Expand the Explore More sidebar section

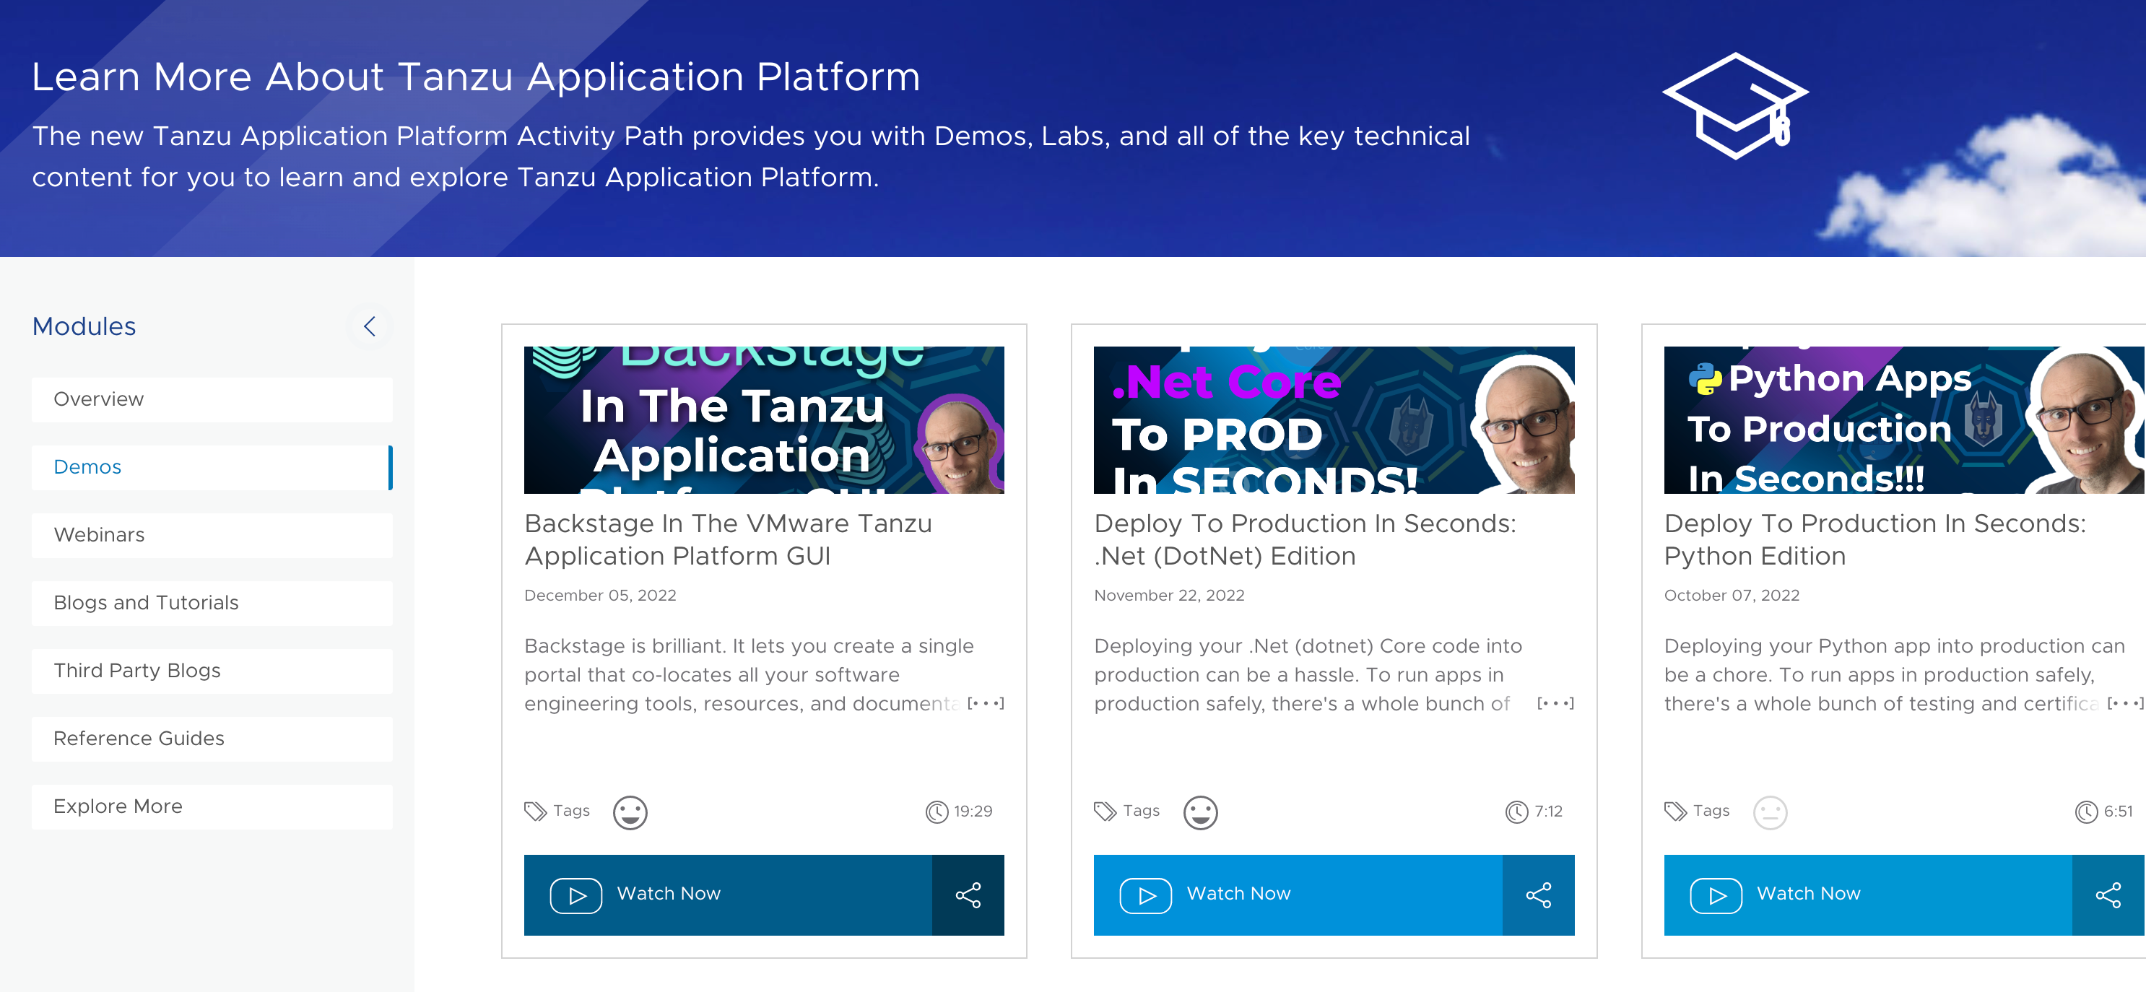tap(209, 806)
